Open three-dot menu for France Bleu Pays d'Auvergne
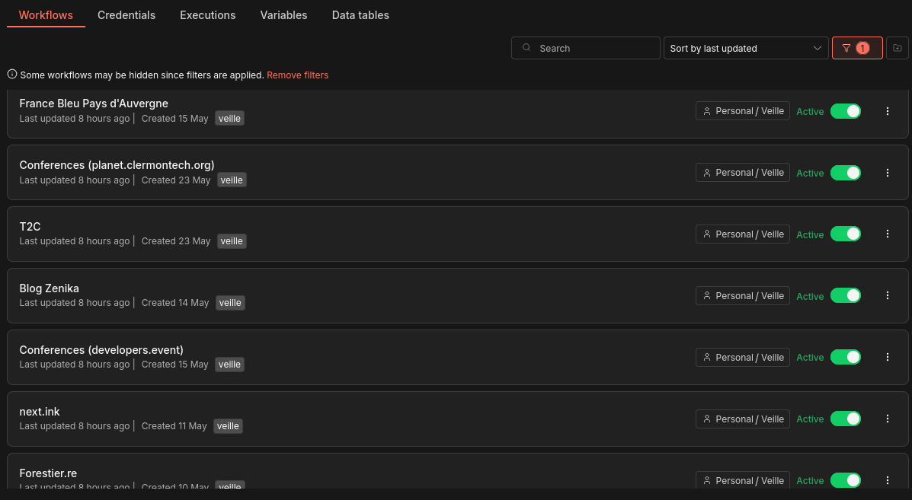The height and width of the screenshot is (500, 912). click(887, 111)
